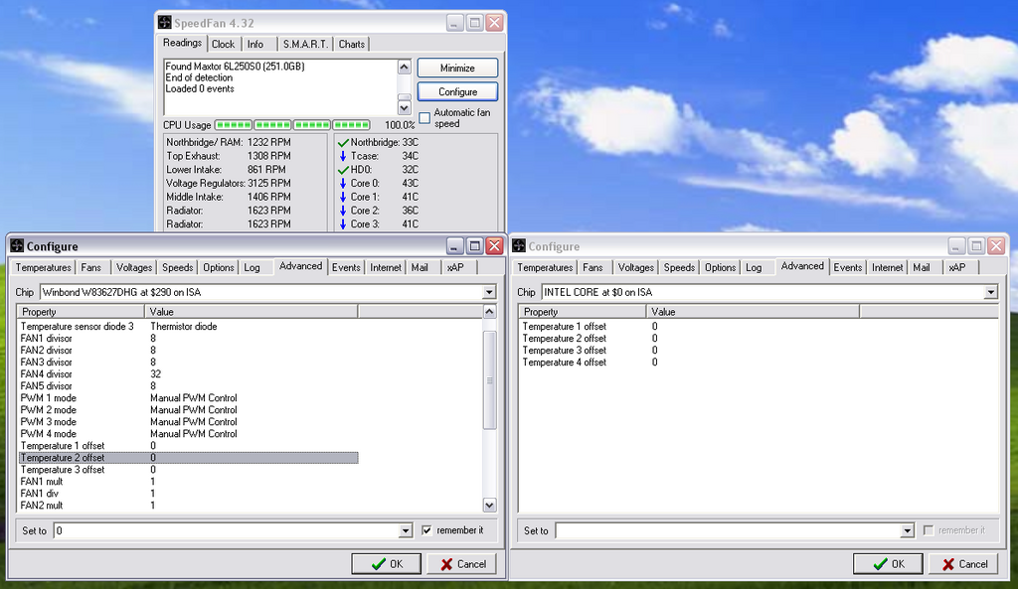Open the Chip dropdown showing Winbond W83627DHG
The width and height of the screenshot is (1018, 589).
pyautogui.click(x=489, y=293)
